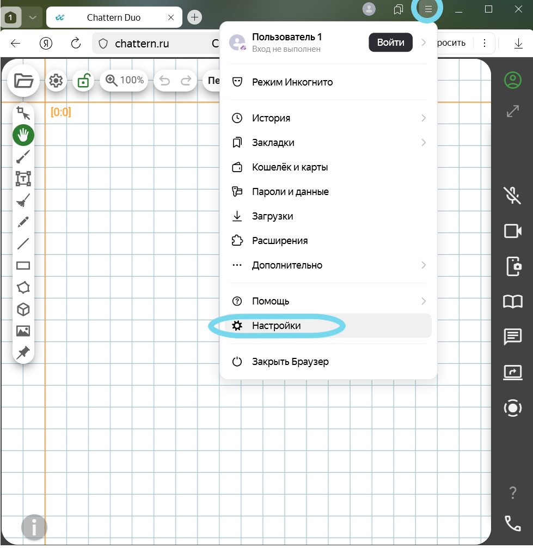This screenshot has width=533, height=548.
Task: Select the pin tool
Action: [x=23, y=353]
